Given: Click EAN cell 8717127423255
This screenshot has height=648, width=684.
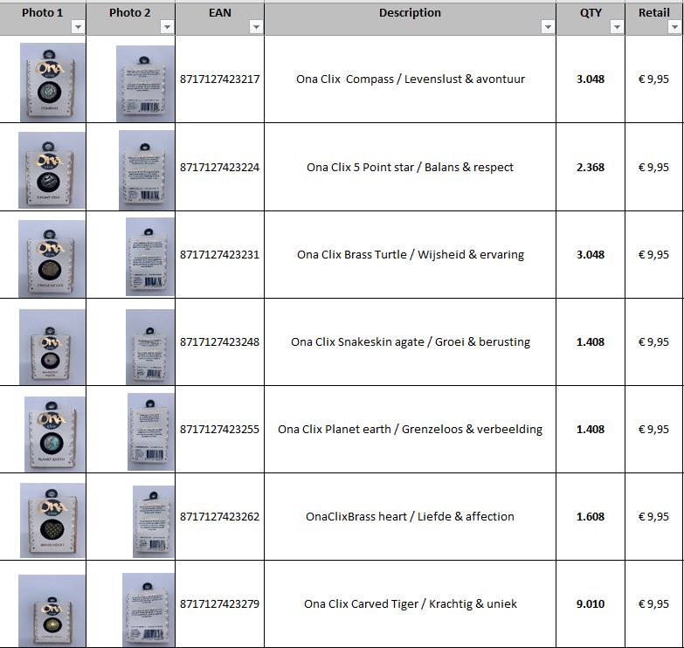Looking at the screenshot, I should click(220, 429).
